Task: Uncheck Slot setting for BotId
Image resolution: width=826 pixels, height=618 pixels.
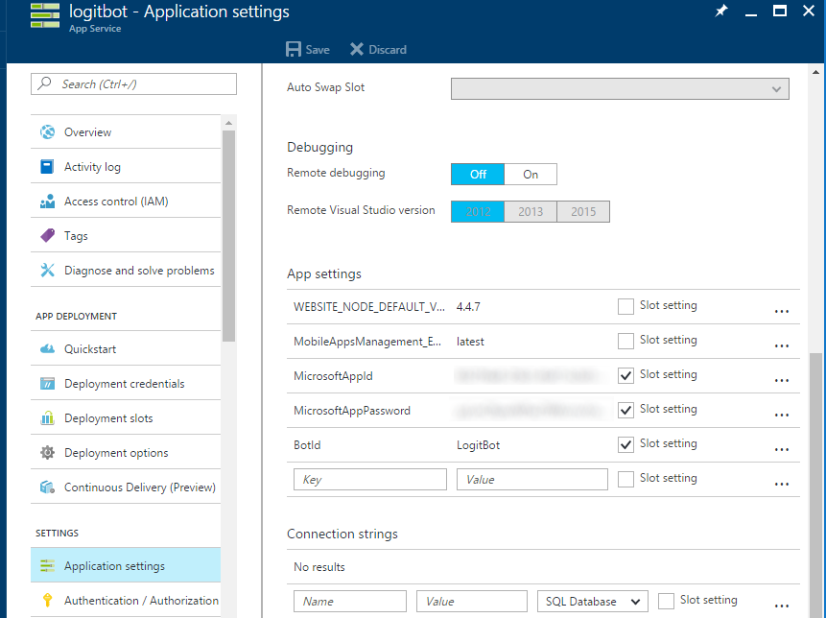Action: (x=625, y=444)
